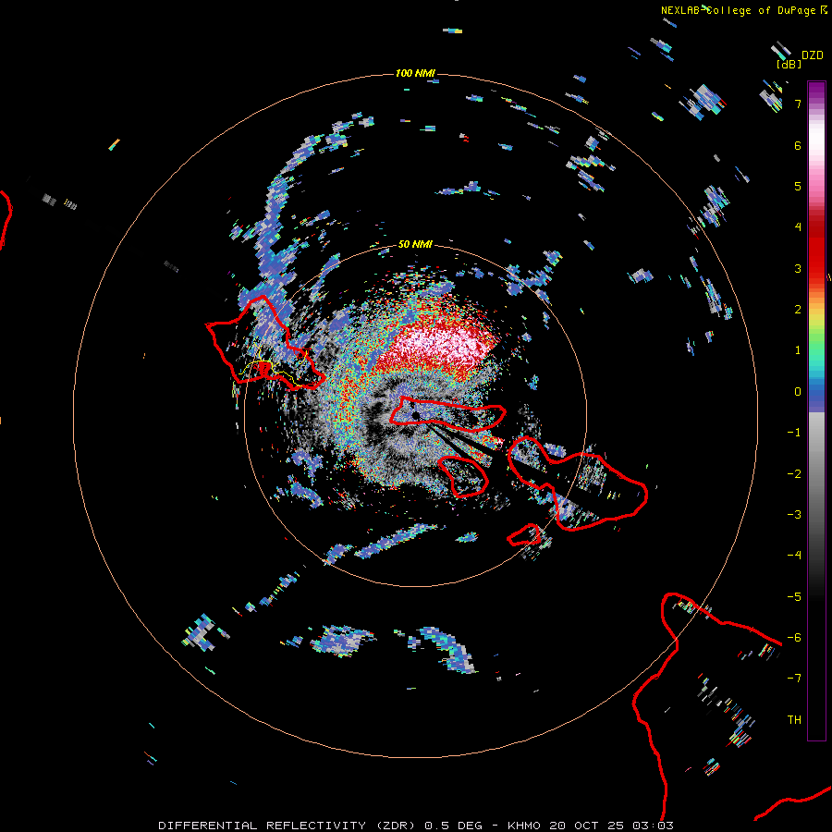
Task: Click the -7 value on the color scale
Action: tap(794, 679)
